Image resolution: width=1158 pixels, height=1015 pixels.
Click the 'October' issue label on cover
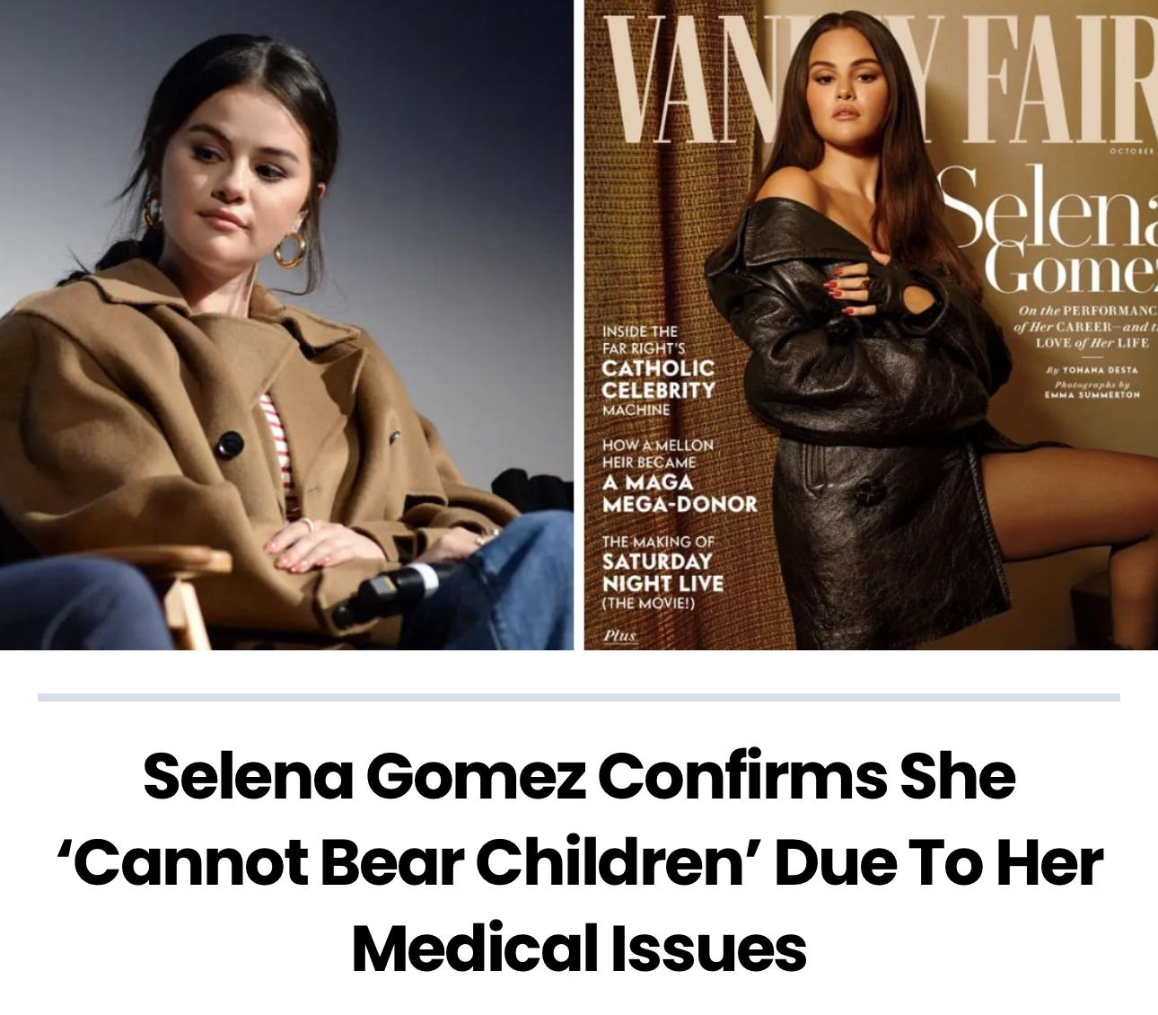click(x=1132, y=150)
